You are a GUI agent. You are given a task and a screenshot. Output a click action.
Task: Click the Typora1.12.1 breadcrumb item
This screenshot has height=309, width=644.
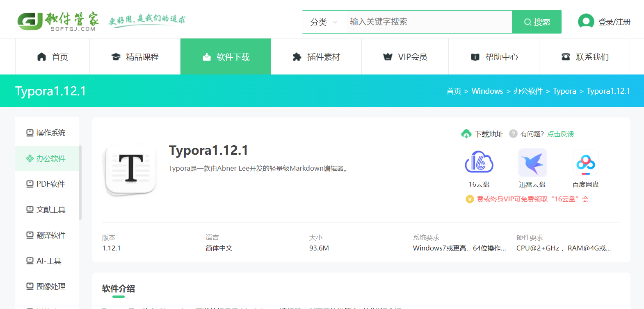click(608, 91)
